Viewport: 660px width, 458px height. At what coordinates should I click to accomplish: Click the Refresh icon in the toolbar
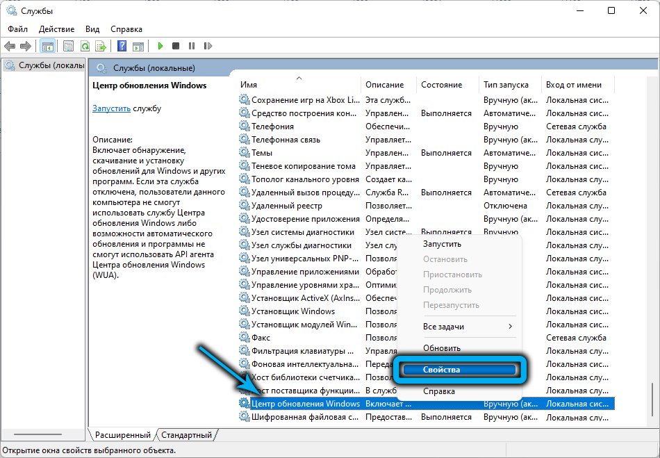[85, 46]
